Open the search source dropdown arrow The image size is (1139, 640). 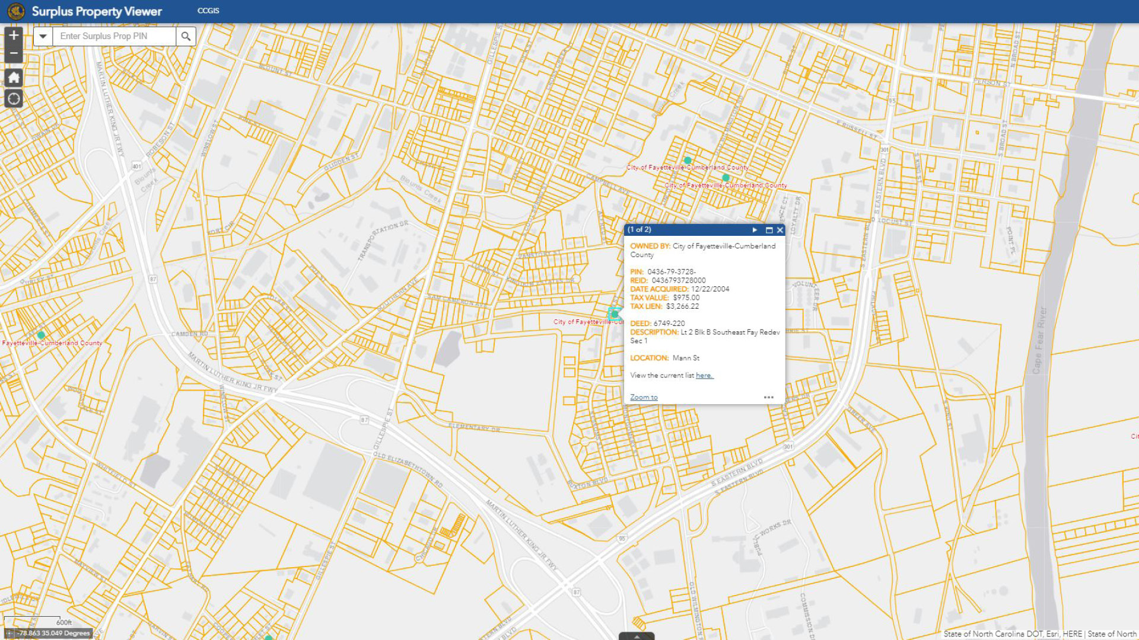(43, 36)
